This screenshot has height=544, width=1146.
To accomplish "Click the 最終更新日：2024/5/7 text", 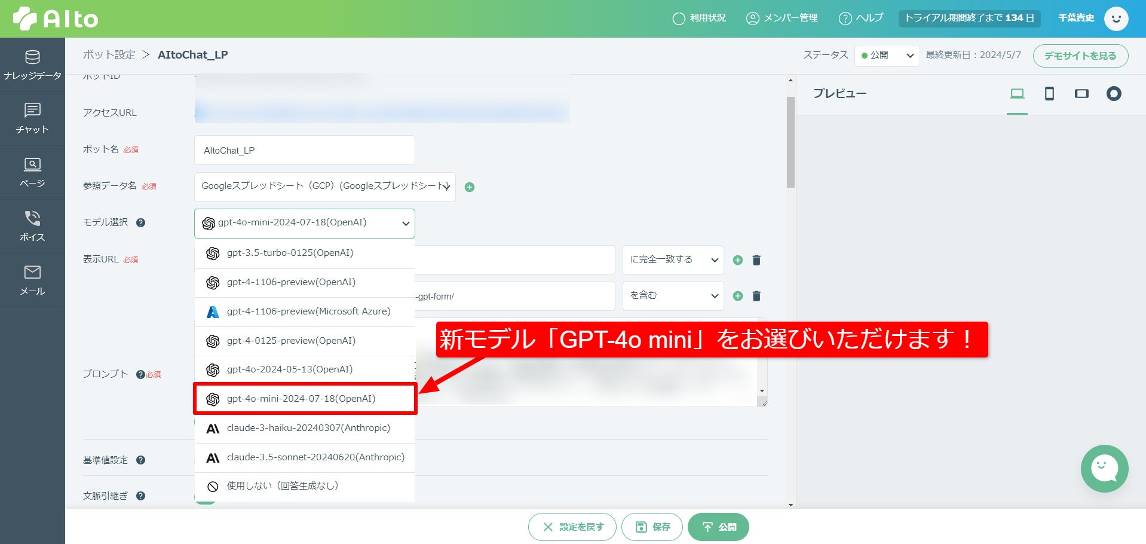I will pyautogui.click(x=973, y=55).
